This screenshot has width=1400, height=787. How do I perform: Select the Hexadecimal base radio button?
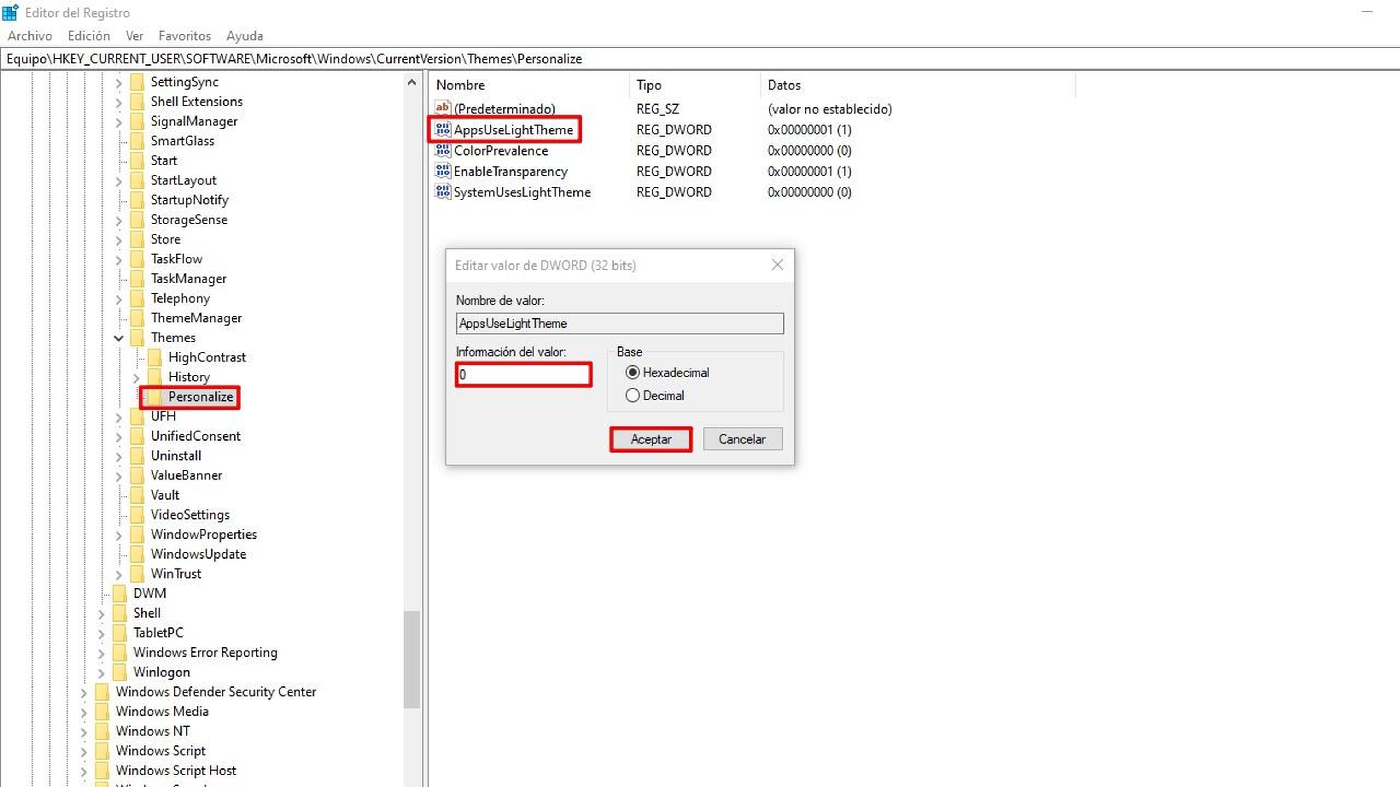pyautogui.click(x=632, y=373)
